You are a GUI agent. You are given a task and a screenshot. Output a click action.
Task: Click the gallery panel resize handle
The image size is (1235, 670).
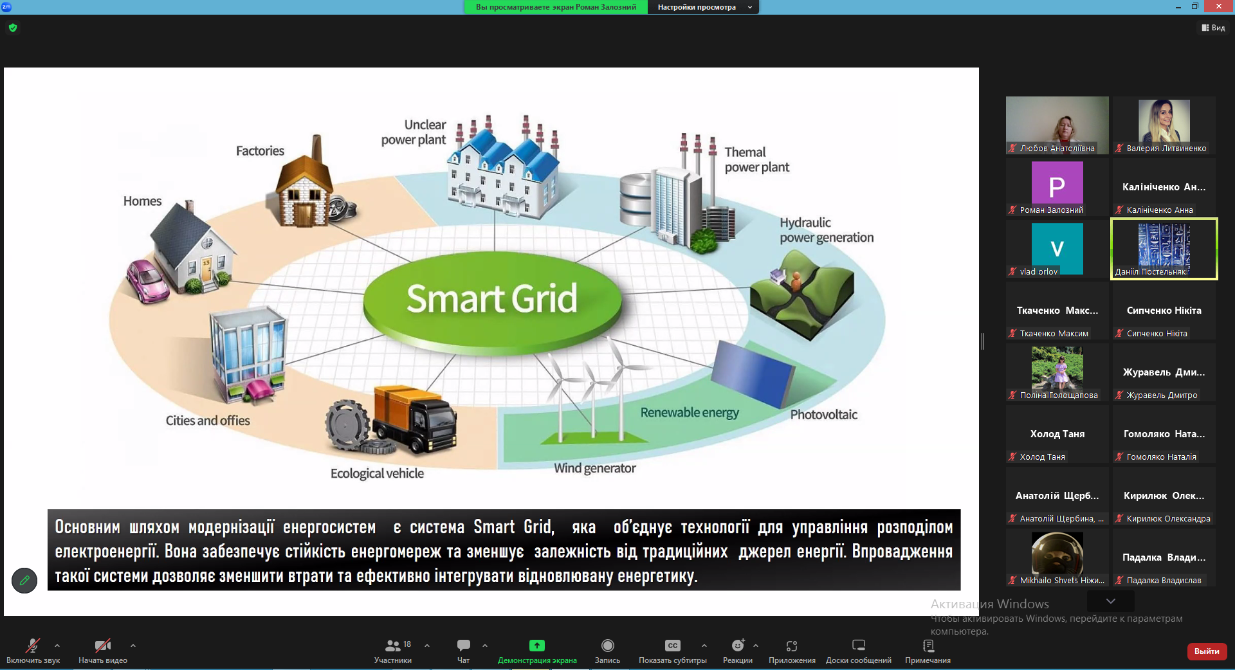point(983,341)
